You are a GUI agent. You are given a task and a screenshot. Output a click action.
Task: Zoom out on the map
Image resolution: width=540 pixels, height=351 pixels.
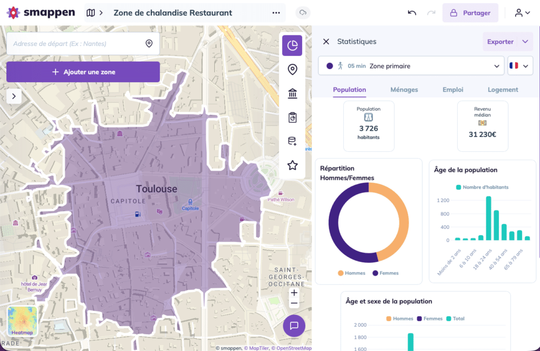pyautogui.click(x=294, y=304)
